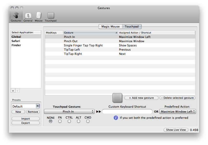Click the Custom Keyboard Shortcut field
208x145 pixels.
tap(127, 112)
